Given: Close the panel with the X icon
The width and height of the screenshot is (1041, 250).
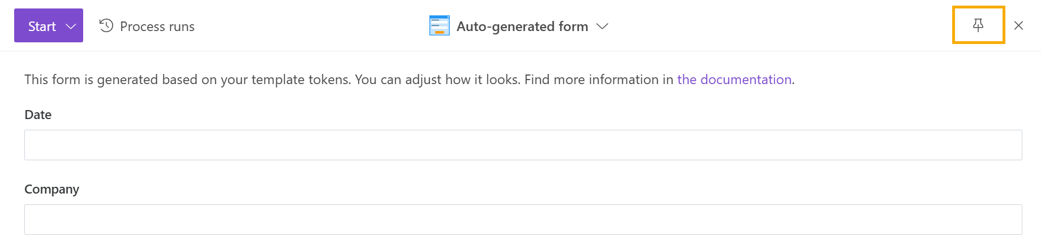Looking at the screenshot, I should tap(1019, 25).
